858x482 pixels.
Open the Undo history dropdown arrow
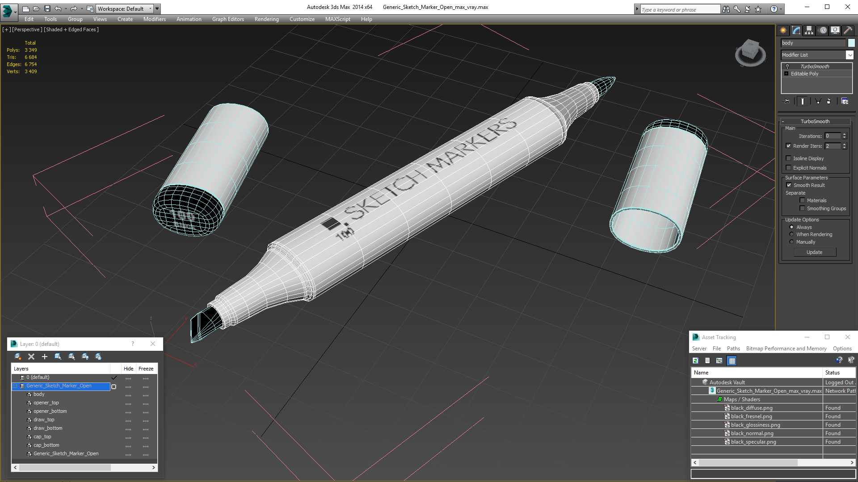coord(66,8)
